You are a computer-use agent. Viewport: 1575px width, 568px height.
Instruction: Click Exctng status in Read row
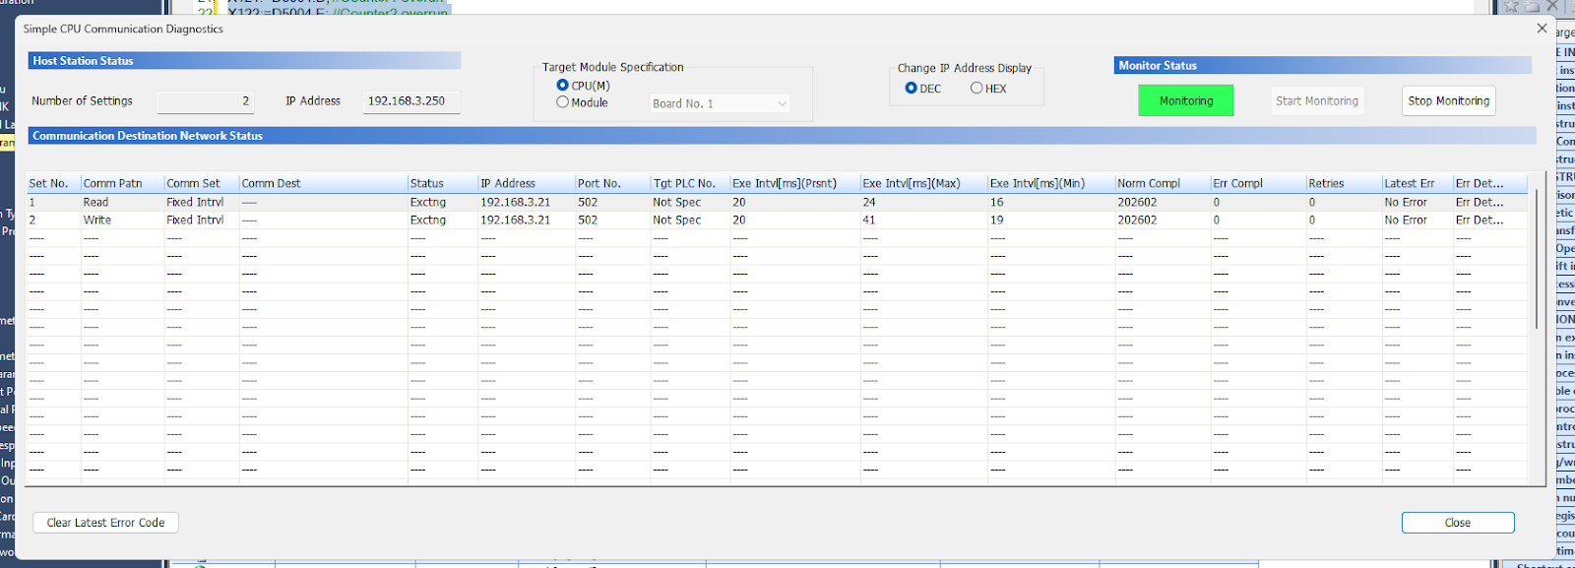pyautogui.click(x=428, y=202)
